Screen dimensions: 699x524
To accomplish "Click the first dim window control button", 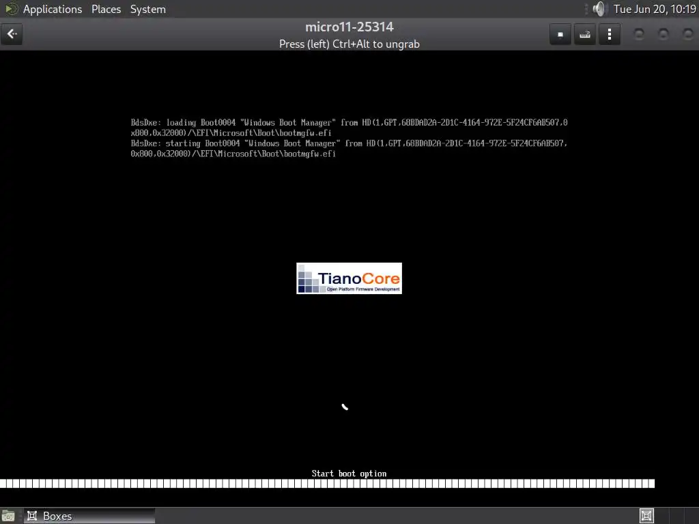I will click(639, 34).
